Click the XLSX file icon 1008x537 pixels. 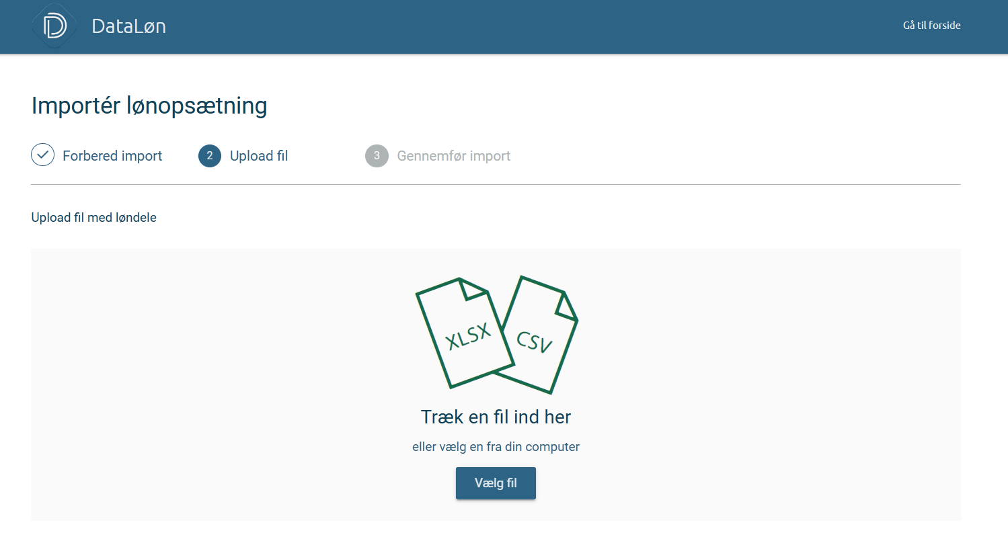point(465,333)
